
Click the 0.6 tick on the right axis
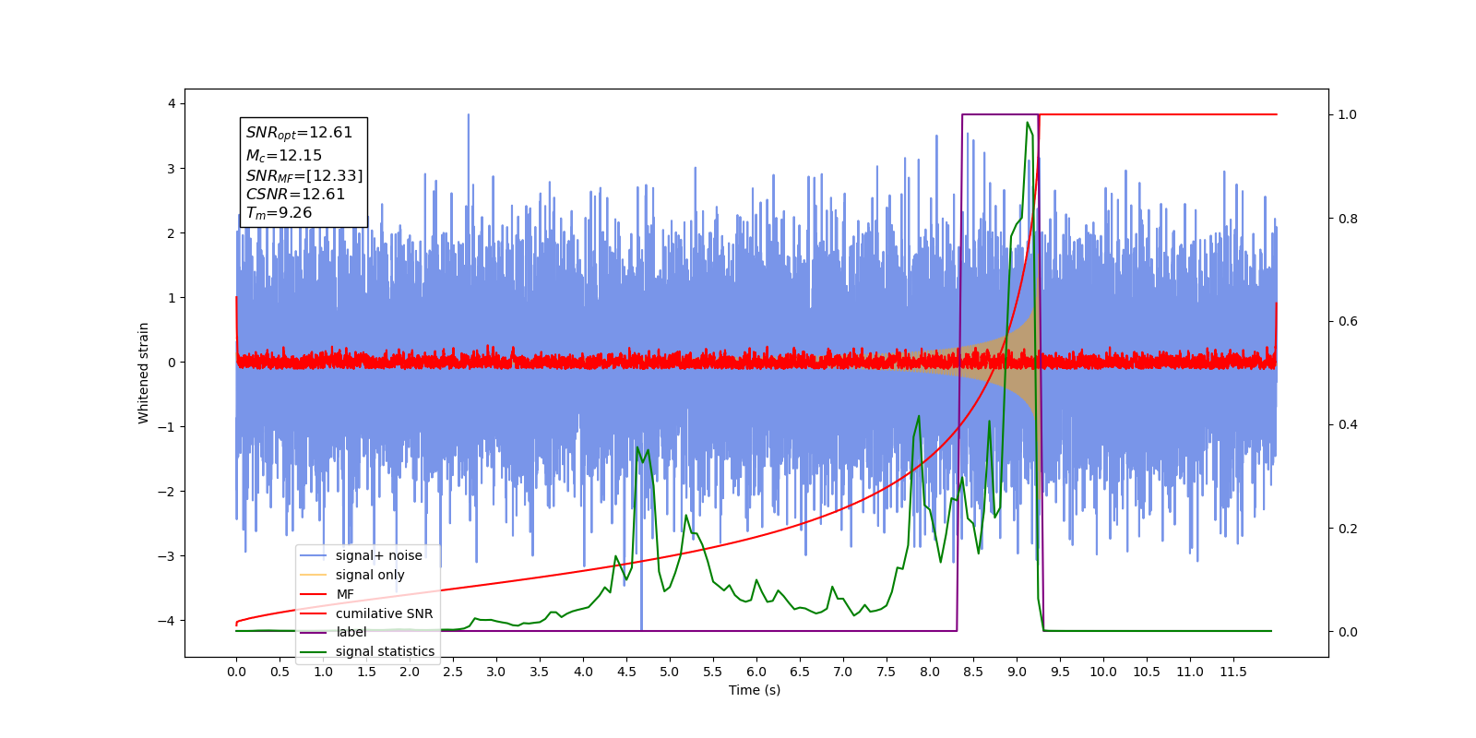pyautogui.click(x=1348, y=322)
